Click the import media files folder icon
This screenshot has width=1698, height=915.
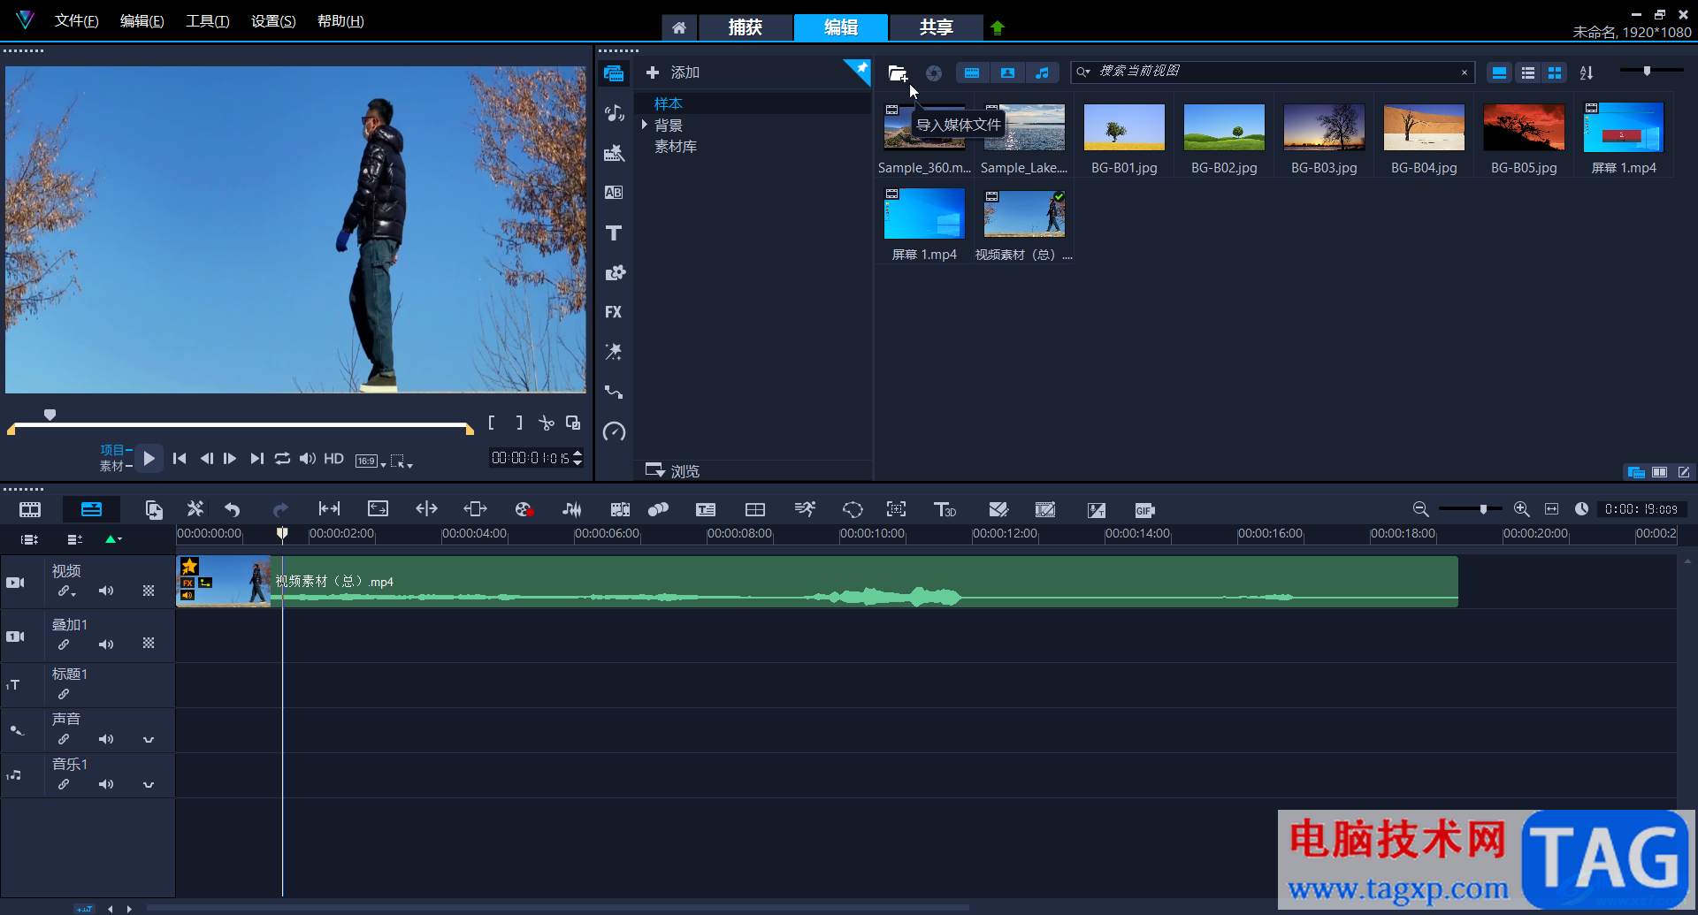point(898,73)
